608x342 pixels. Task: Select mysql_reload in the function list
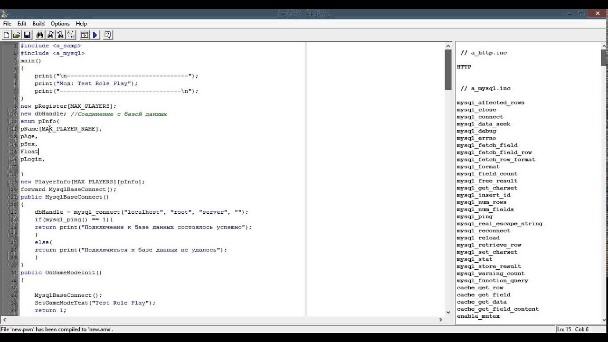(478, 238)
